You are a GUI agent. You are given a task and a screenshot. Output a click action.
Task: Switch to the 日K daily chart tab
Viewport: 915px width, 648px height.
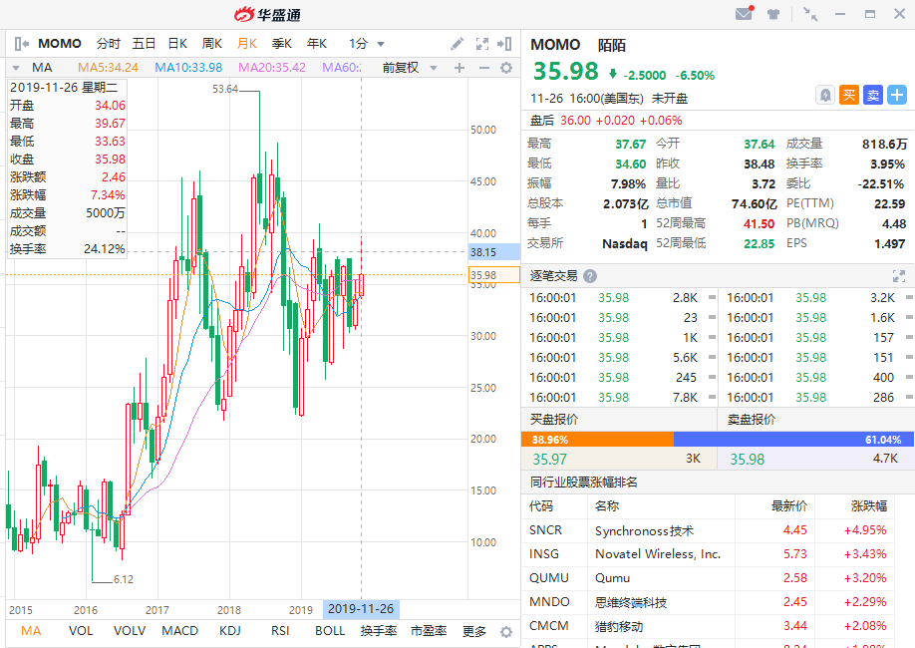click(x=177, y=44)
